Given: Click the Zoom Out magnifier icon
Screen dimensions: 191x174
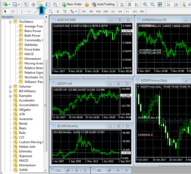Looking at the screenshot, I should tap(152, 4).
